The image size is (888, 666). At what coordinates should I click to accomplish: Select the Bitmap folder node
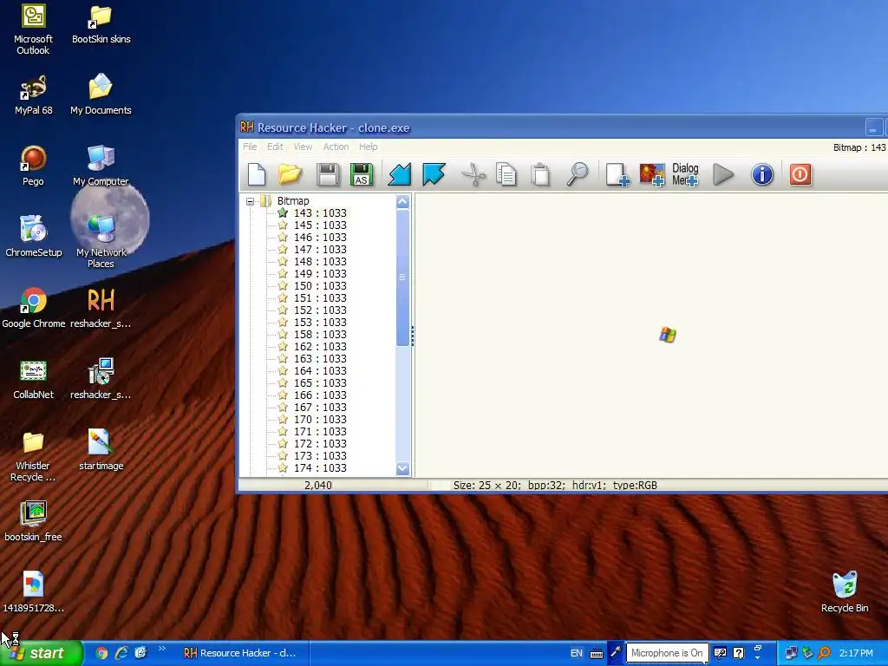click(x=293, y=201)
